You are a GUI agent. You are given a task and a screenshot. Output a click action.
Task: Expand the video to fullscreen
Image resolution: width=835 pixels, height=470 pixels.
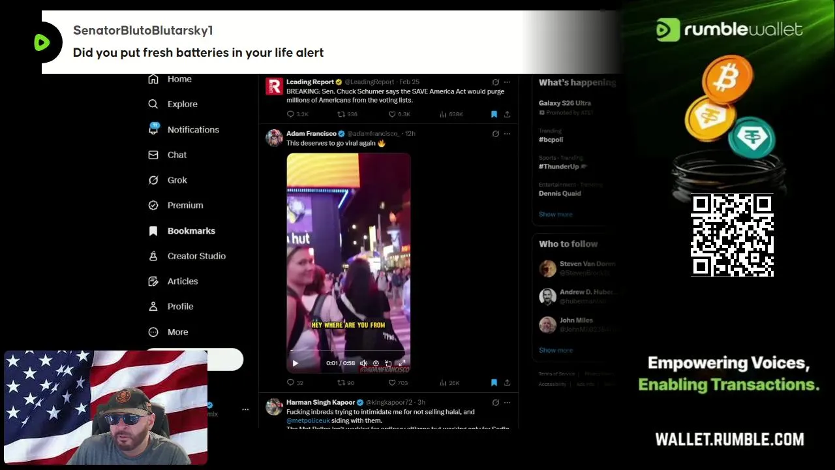[x=402, y=363]
